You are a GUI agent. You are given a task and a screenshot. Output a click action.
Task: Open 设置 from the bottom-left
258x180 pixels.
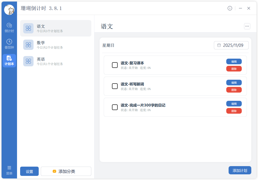click(29, 171)
